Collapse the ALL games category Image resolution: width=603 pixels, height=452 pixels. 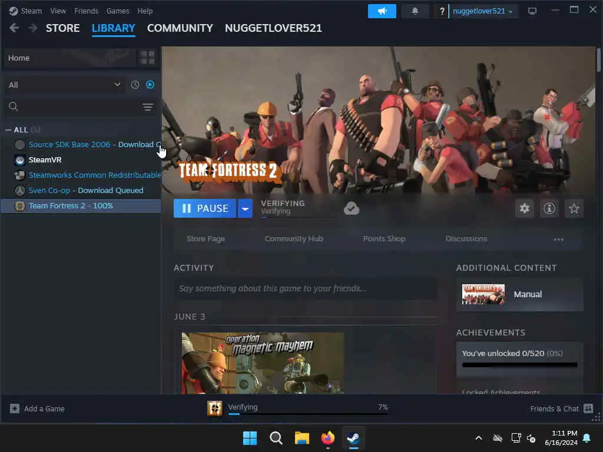click(x=8, y=130)
